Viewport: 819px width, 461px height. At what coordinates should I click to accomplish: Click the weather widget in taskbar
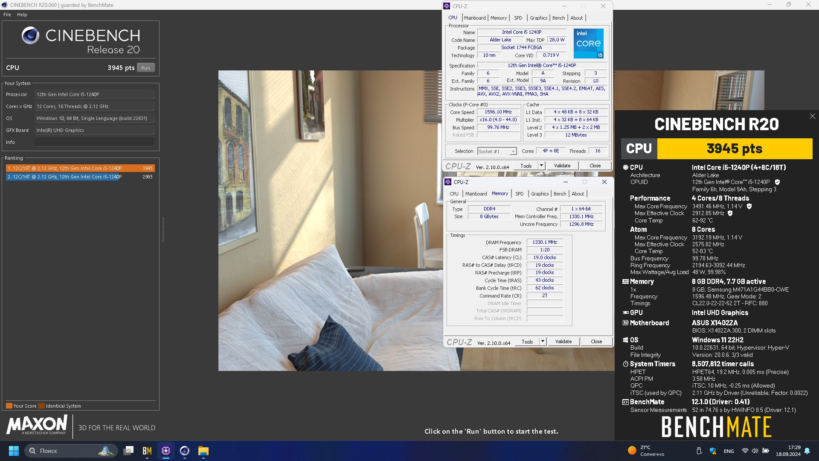pyautogui.click(x=646, y=451)
